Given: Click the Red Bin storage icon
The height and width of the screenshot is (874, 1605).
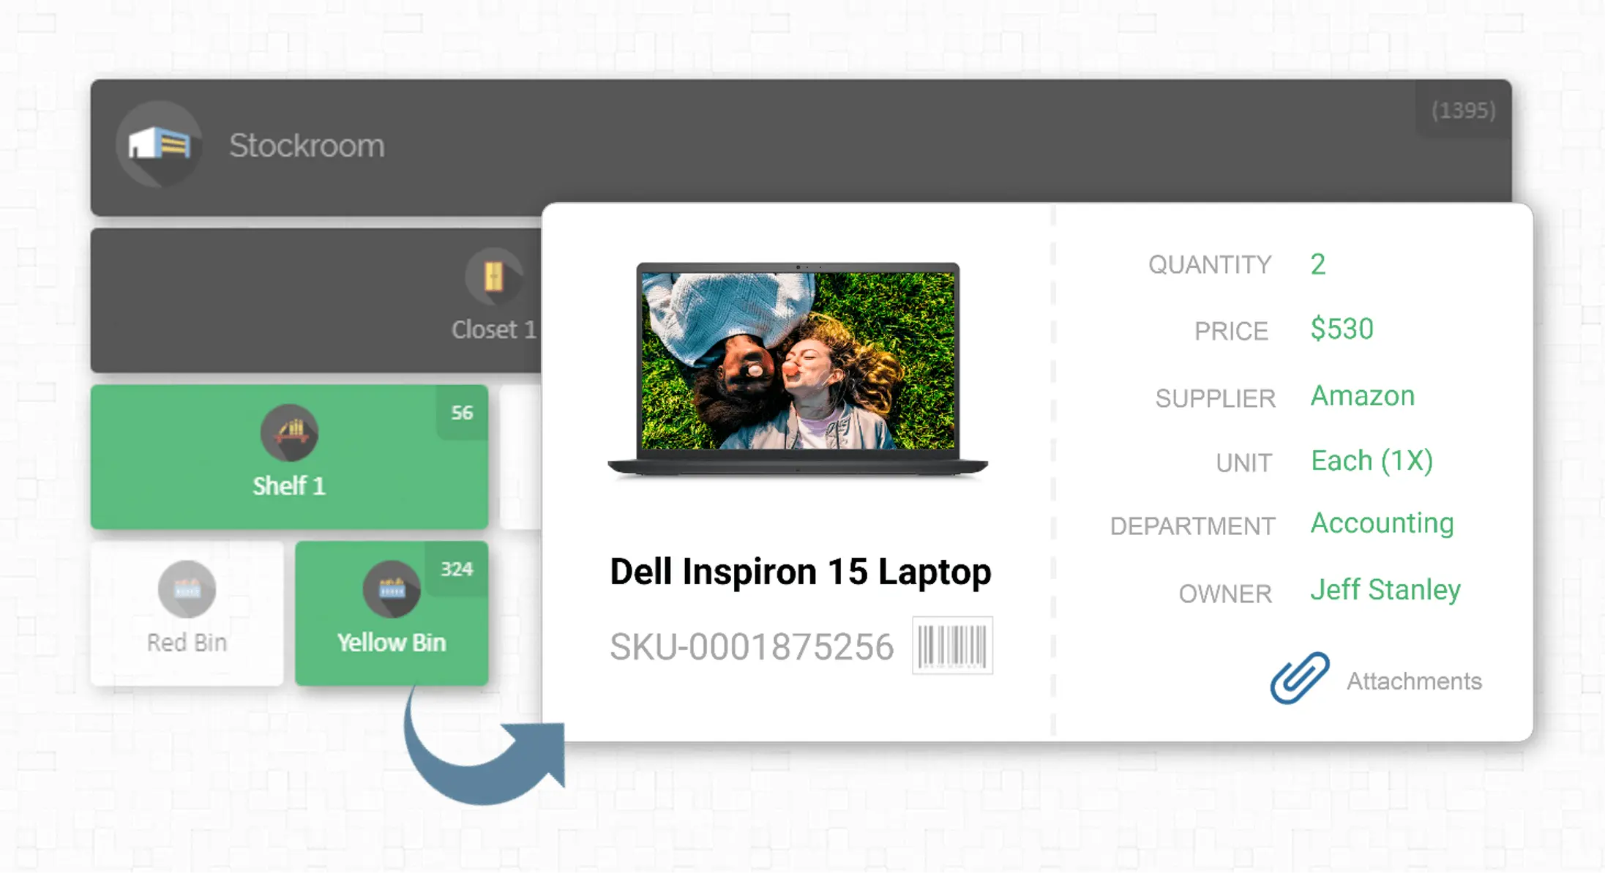Looking at the screenshot, I should coord(186,589).
